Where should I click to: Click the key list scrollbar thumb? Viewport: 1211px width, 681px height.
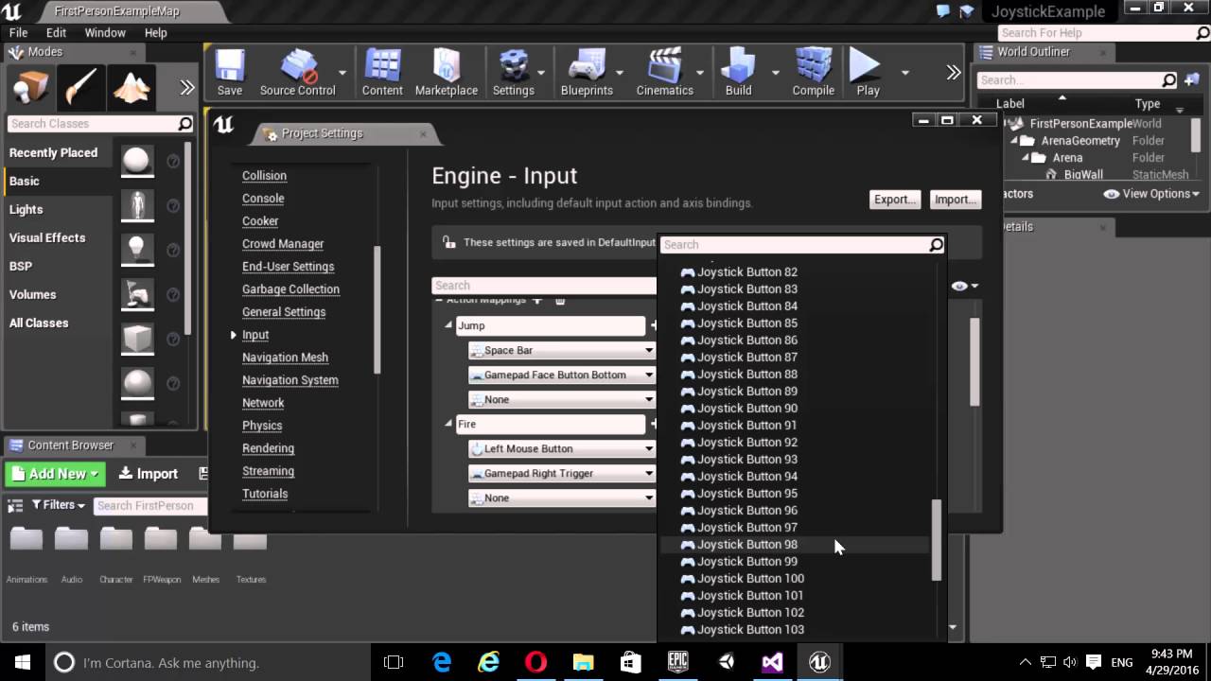coord(937,539)
